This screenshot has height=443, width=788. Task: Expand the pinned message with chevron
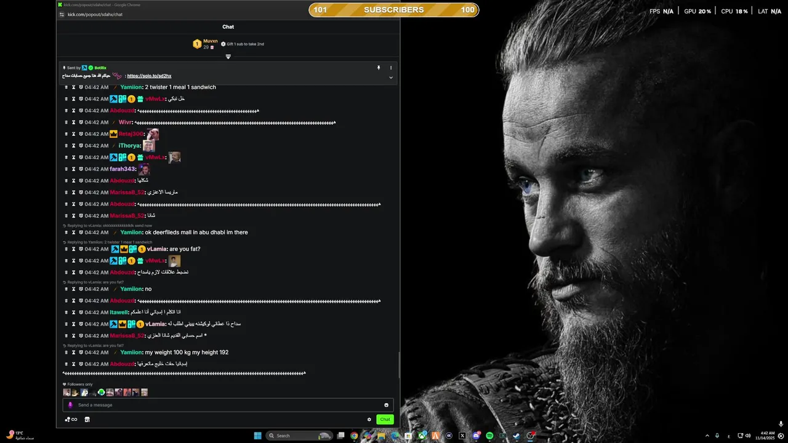(x=390, y=78)
